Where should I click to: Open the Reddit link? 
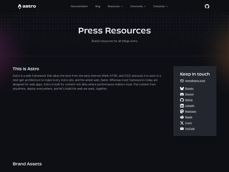[x=189, y=117]
